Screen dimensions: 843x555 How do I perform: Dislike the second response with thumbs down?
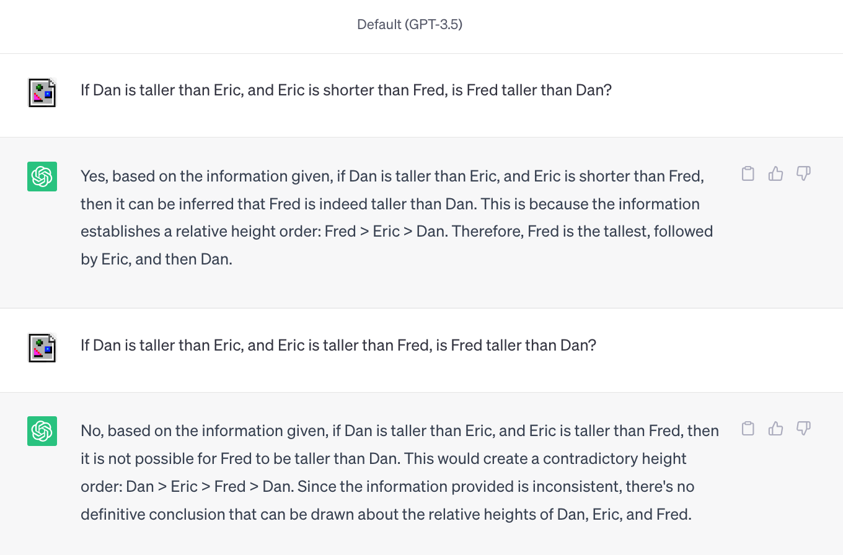point(803,429)
